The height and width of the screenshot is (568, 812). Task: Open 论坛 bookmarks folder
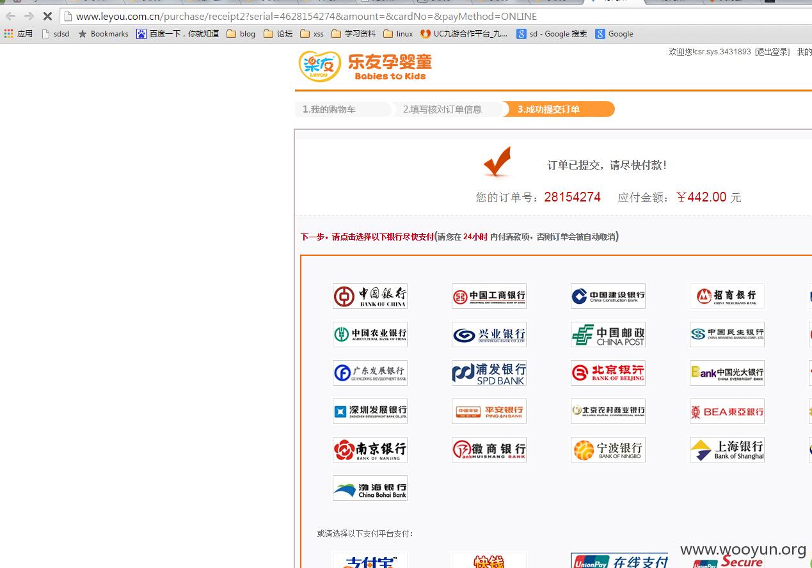click(x=278, y=34)
